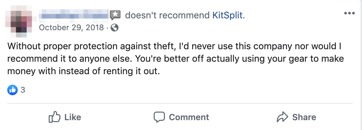Click the review line "money with instead of renting"

coord(84,71)
